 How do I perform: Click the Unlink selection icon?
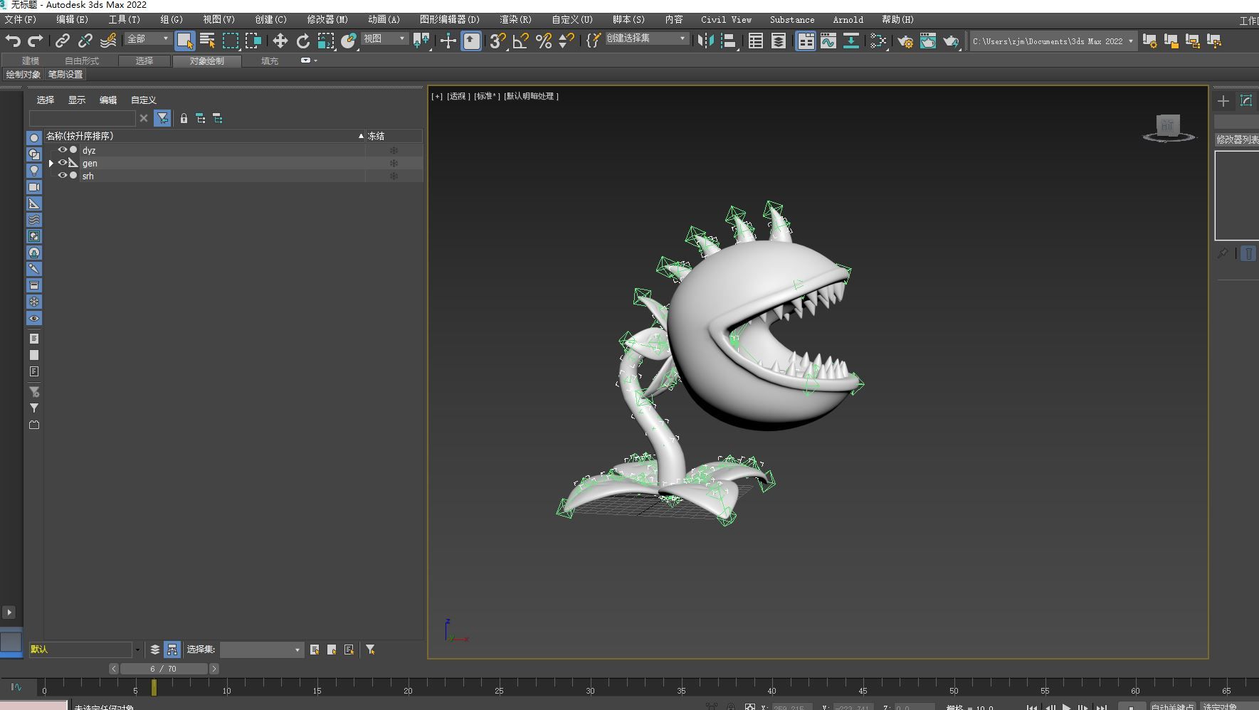tap(85, 41)
